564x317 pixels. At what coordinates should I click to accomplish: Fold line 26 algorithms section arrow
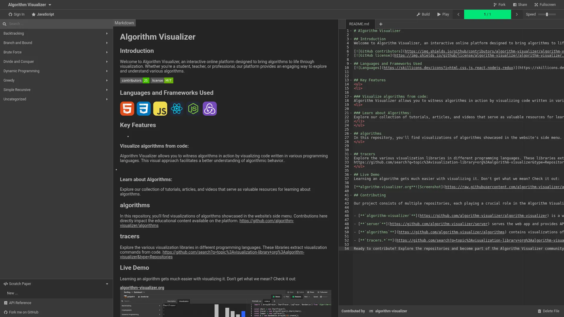pos(351,134)
